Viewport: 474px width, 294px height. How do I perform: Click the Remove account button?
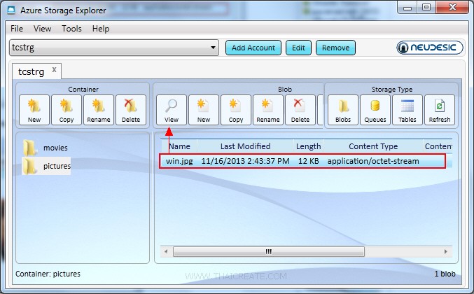(x=335, y=48)
